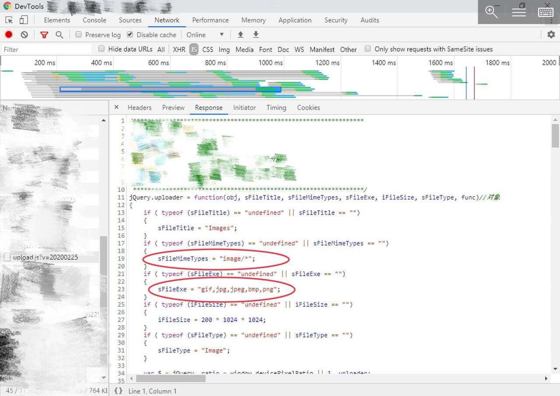Open network search with magnifier icon

(x=59, y=35)
